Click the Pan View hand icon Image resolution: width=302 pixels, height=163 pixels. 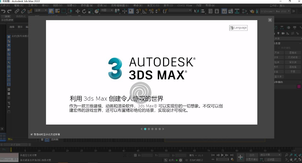291,159
